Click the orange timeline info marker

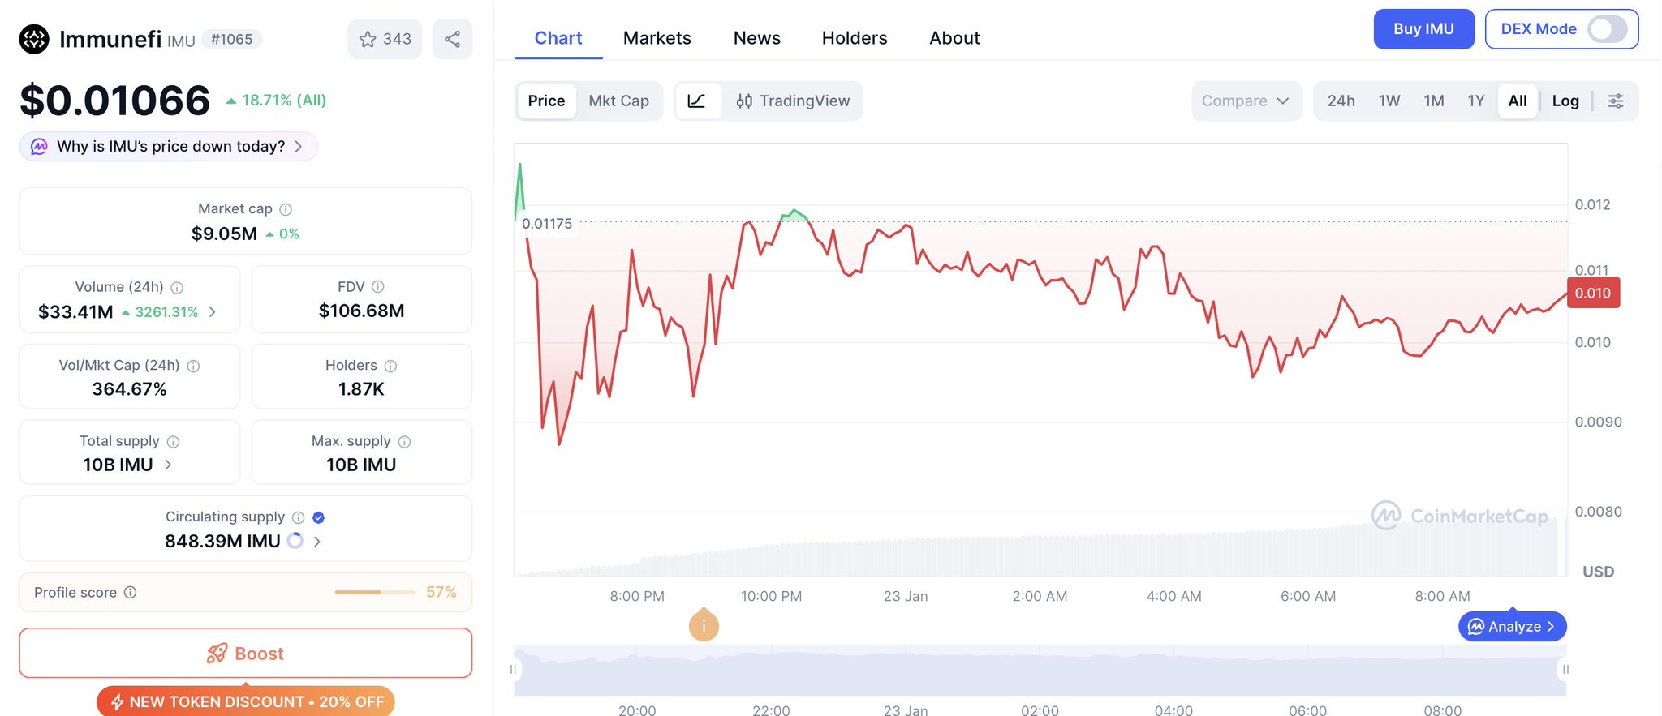pyautogui.click(x=704, y=626)
